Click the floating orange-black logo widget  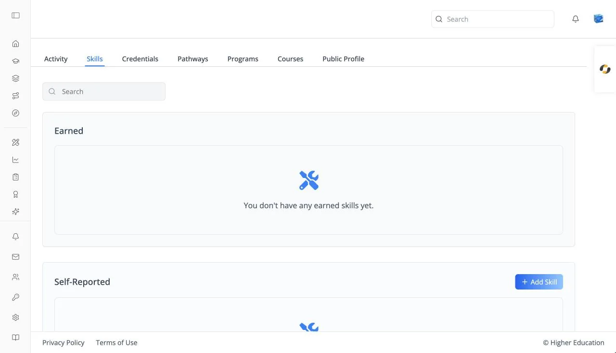[605, 69]
